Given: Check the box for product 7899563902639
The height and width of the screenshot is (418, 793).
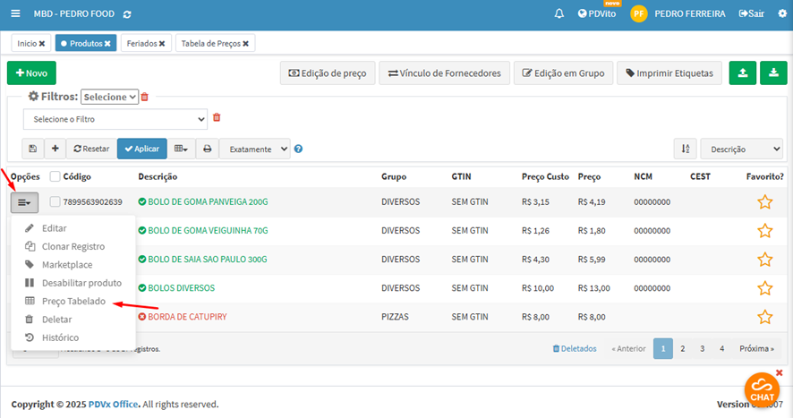Looking at the screenshot, I should 55,202.
